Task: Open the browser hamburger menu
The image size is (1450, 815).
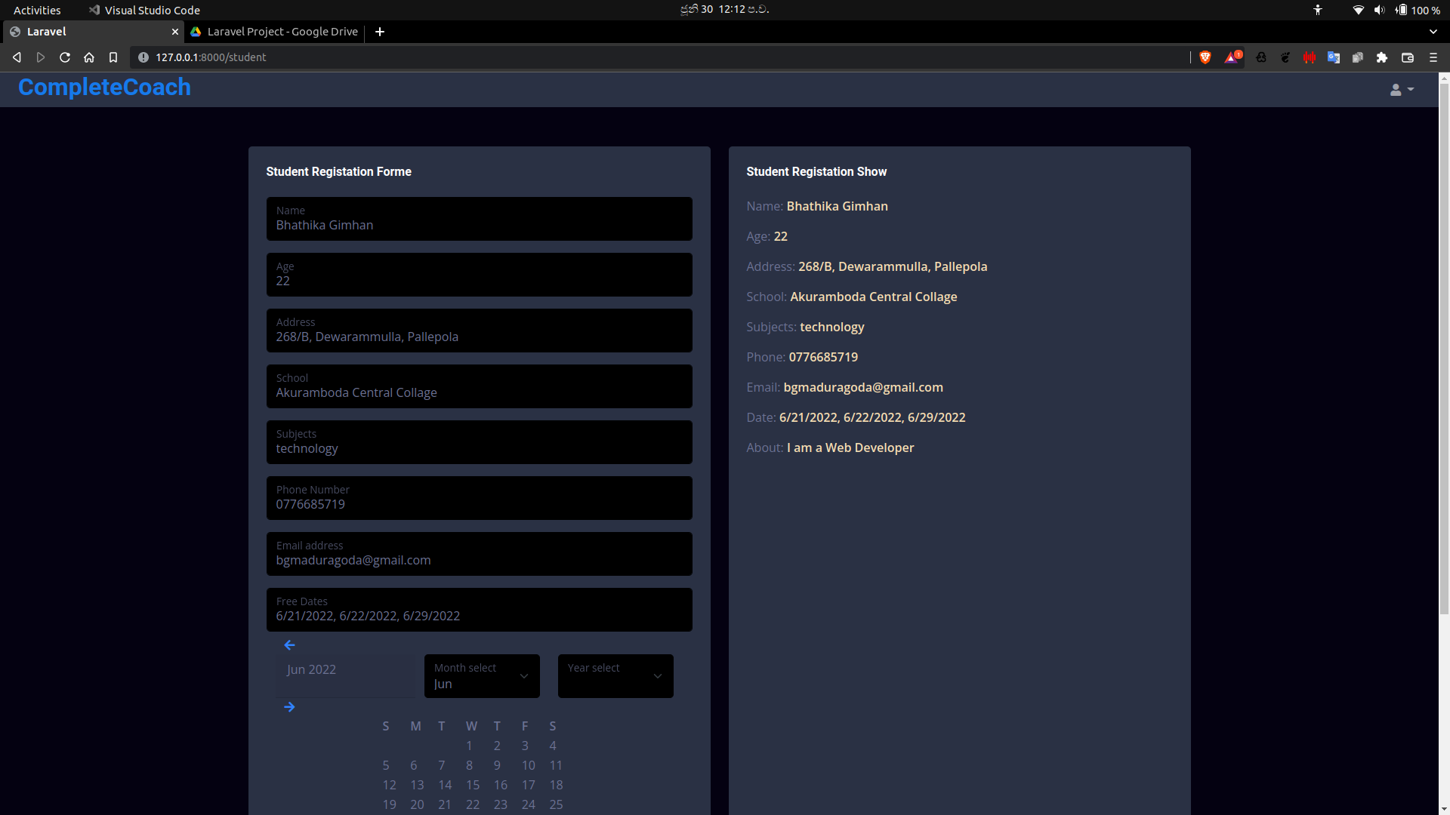Action: click(x=1433, y=57)
